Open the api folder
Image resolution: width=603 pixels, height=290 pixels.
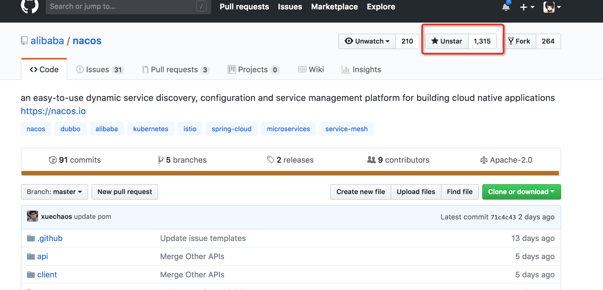(42, 256)
